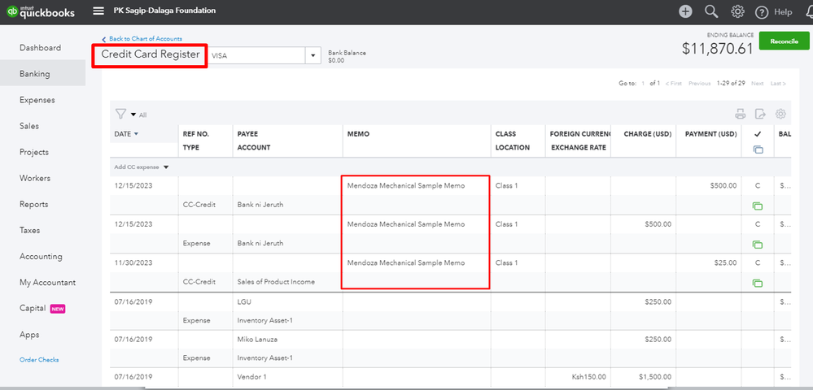Open top bar Settings gear
Viewport: 813px width, 390px height.
click(737, 11)
